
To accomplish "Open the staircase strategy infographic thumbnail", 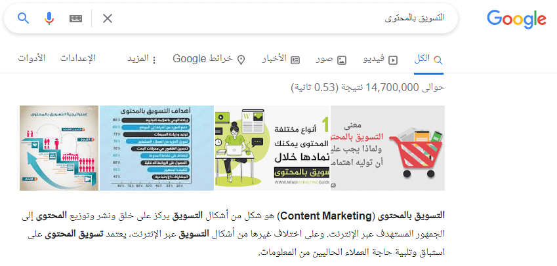I will 59,148.
